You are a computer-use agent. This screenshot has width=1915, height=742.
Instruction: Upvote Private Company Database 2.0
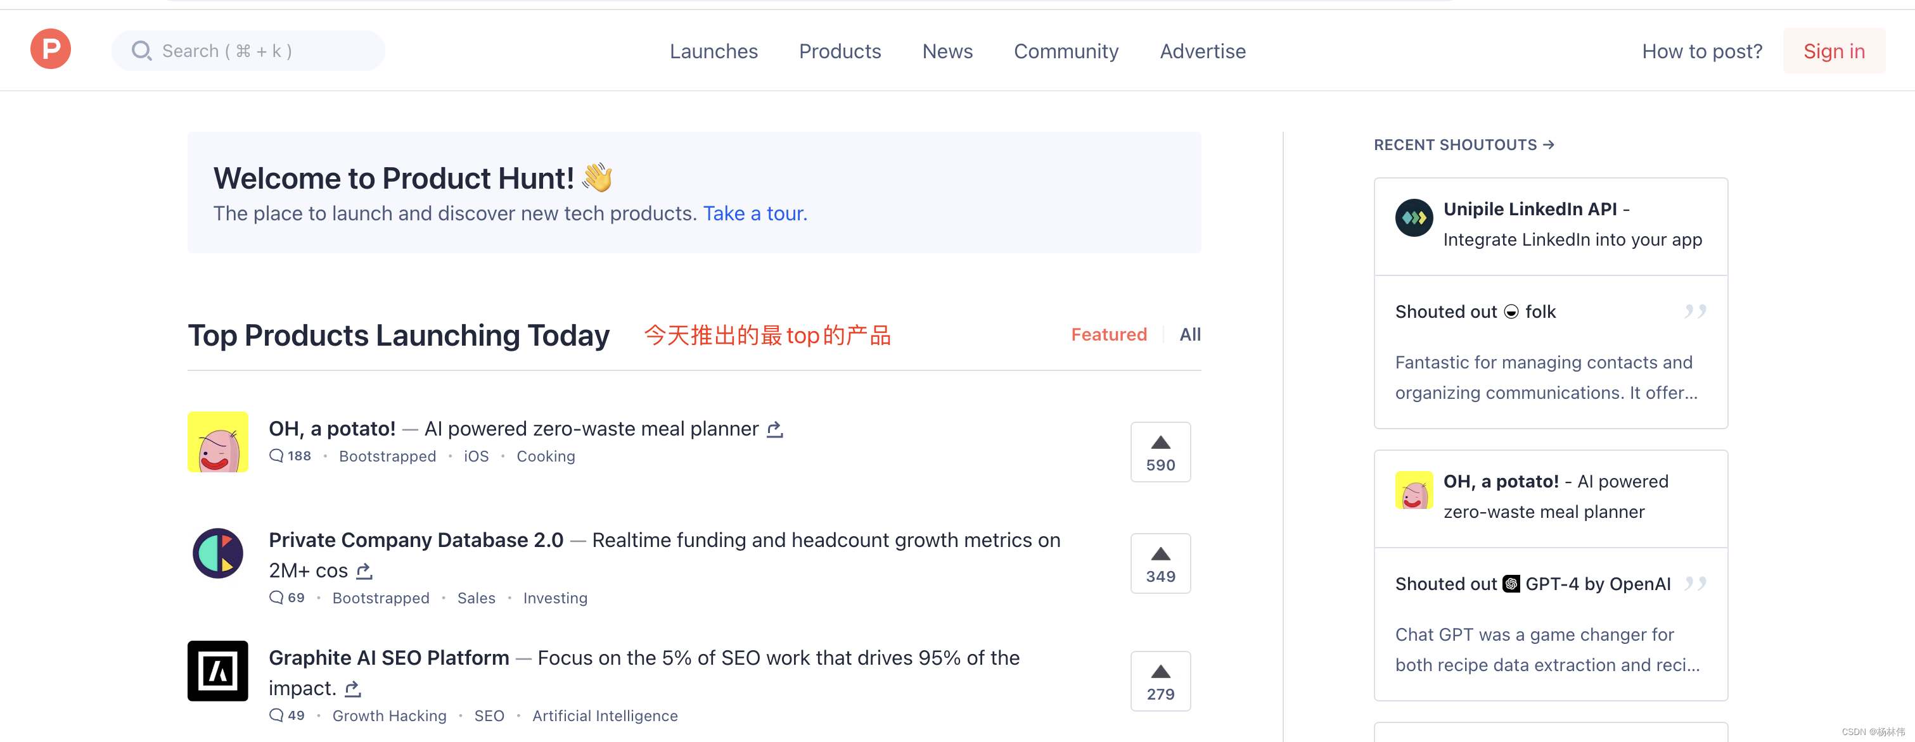1160,563
